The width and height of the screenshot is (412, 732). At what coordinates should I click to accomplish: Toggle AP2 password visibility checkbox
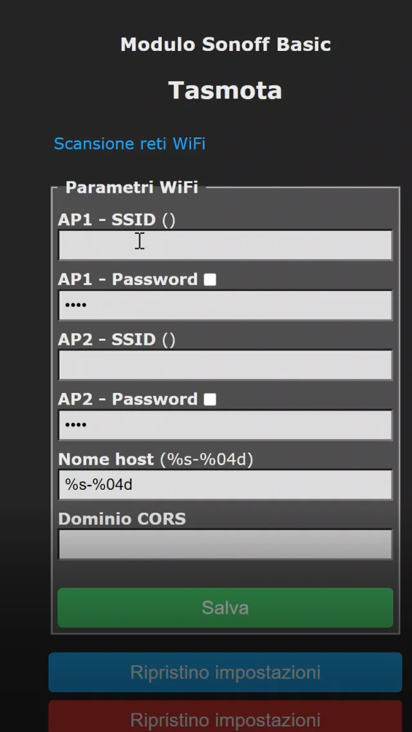[210, 398]
